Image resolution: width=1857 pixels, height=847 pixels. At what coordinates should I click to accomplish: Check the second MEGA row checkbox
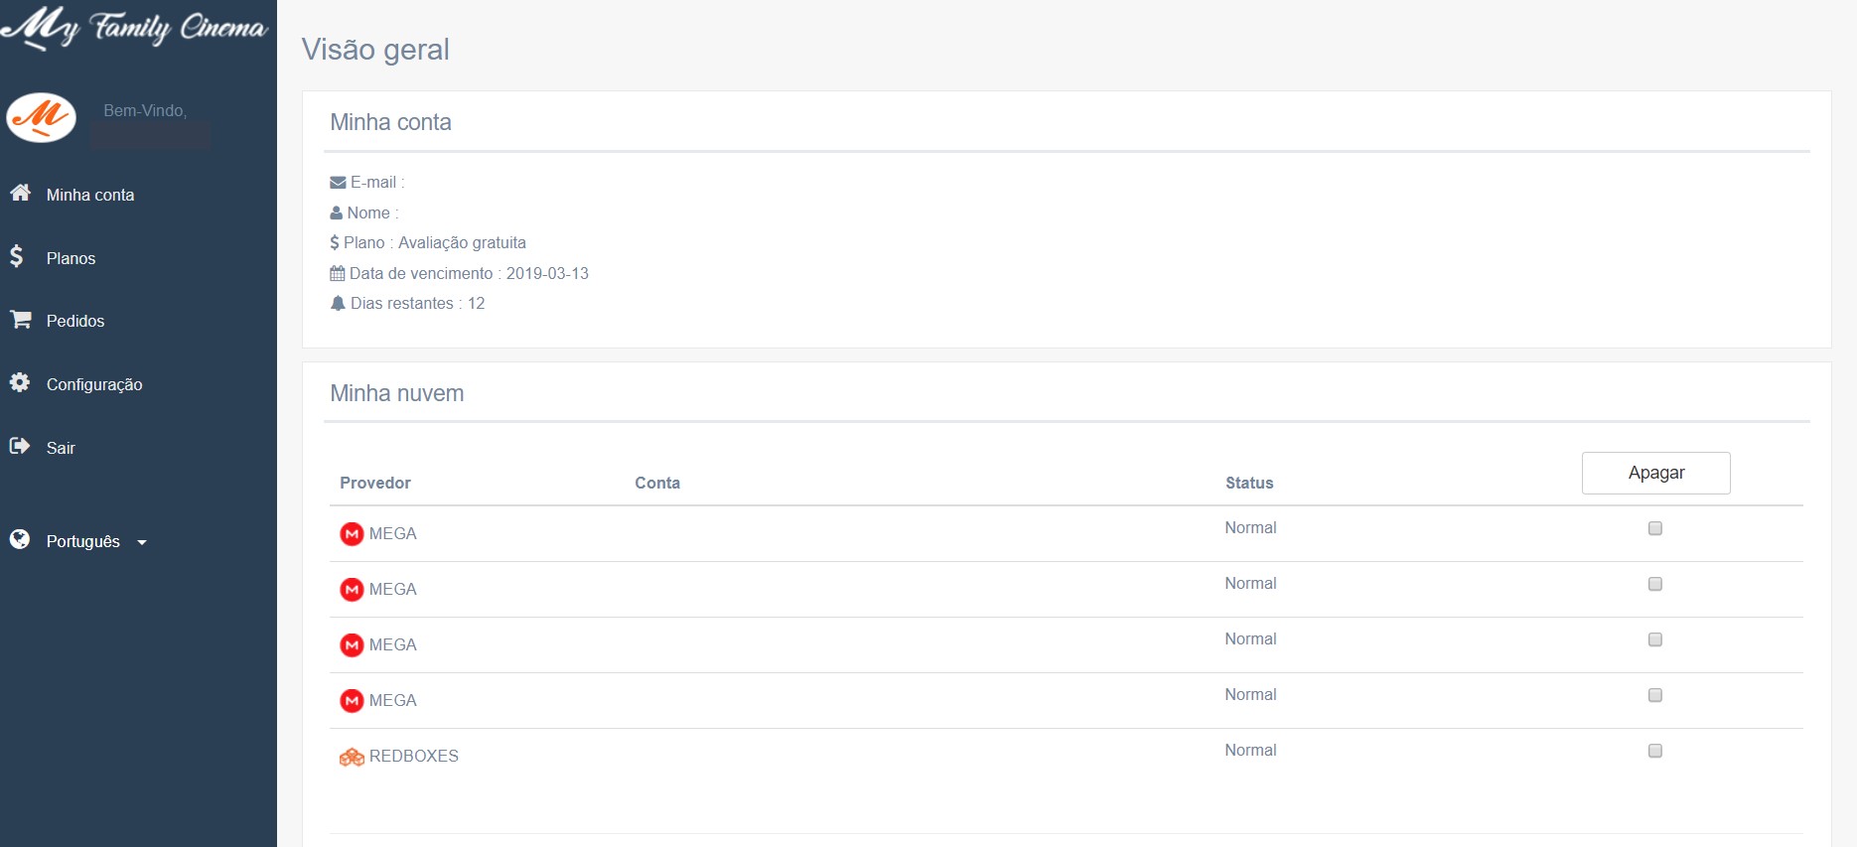(1655, 584)
